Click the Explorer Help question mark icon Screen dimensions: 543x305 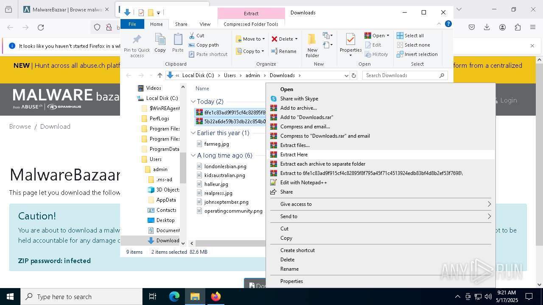(448, 24)
